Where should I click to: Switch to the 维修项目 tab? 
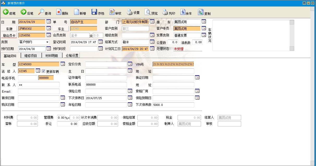coord(31,55)
